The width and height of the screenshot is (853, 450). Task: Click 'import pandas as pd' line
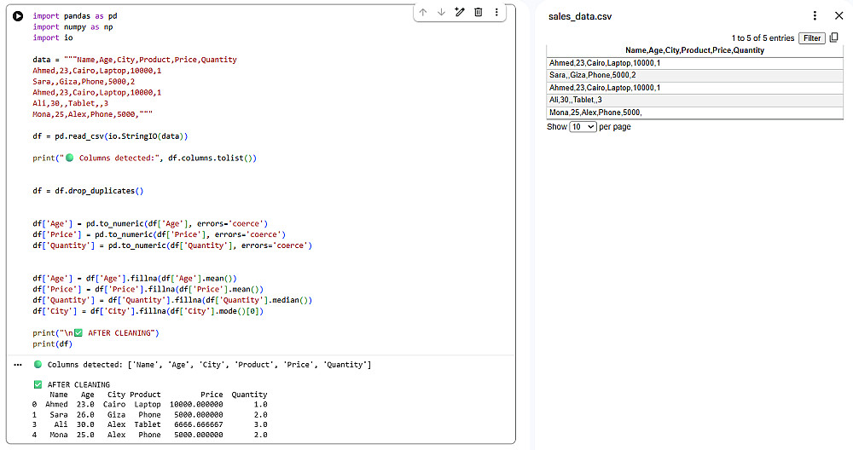[75, 15]
